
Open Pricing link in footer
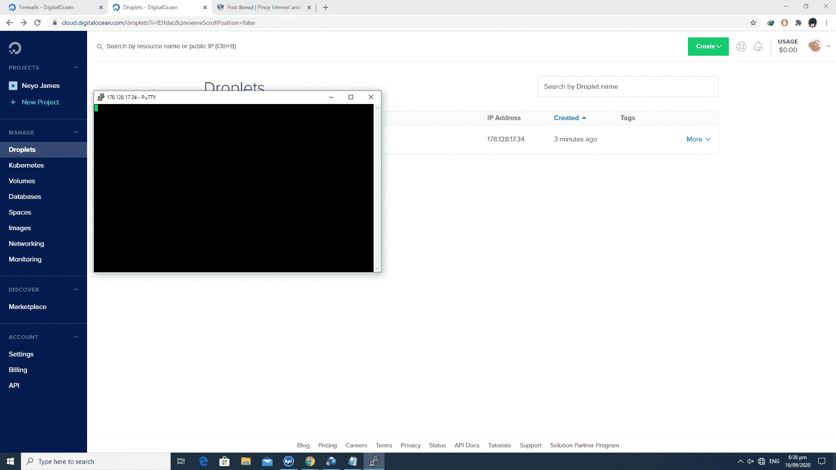[x=327, y=445]
